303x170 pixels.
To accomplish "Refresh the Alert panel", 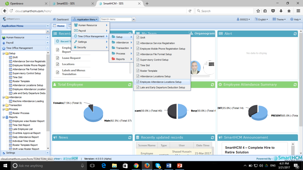I will 295,34.
